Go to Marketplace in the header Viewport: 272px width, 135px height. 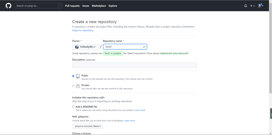[99, 6]
